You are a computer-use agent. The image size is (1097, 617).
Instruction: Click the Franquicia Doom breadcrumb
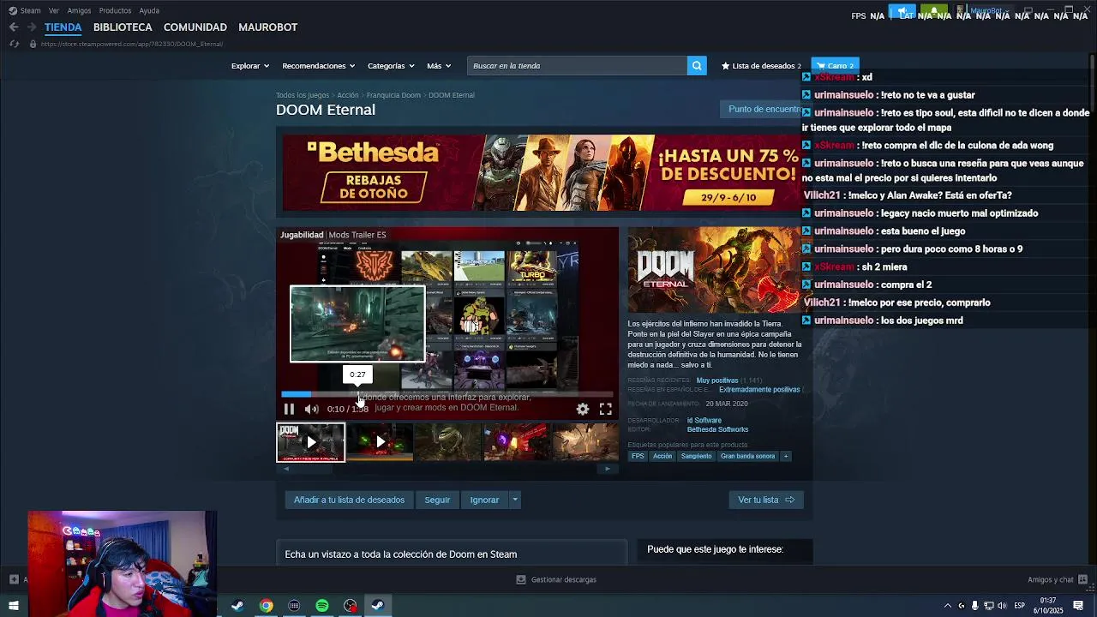tap(393, 95)
